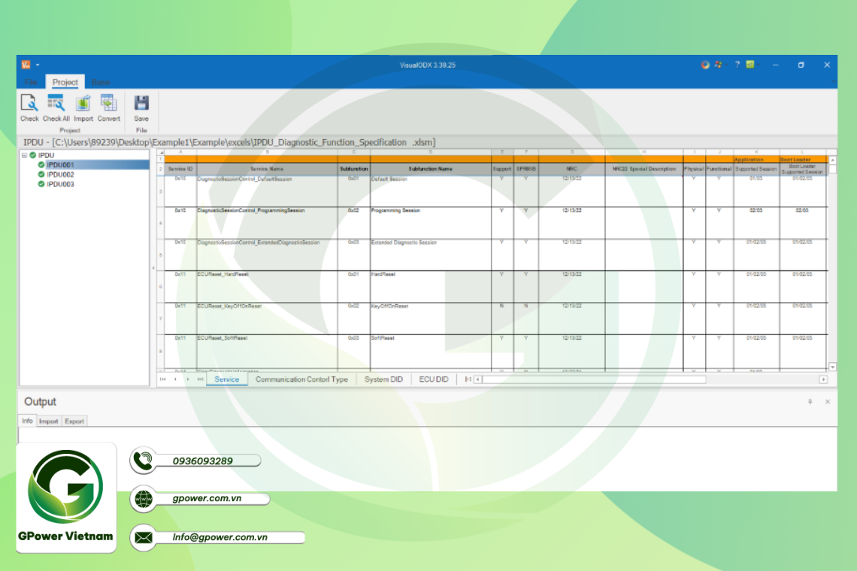857x571 pixels.
Task: Collapse the ribbon with the chevron
Action: pos(834,82)
